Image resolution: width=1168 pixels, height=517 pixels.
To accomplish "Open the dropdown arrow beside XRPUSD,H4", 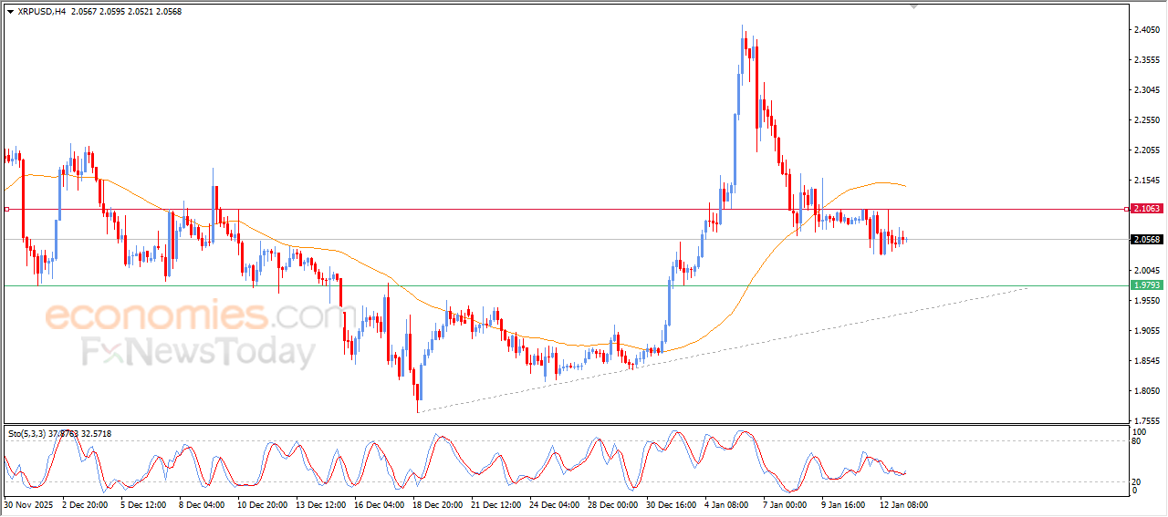I will click(x=10, y=12).
